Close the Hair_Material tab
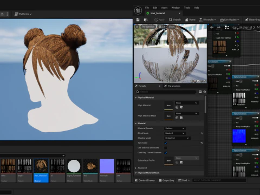The image size is (260, 195). point(179,13)
